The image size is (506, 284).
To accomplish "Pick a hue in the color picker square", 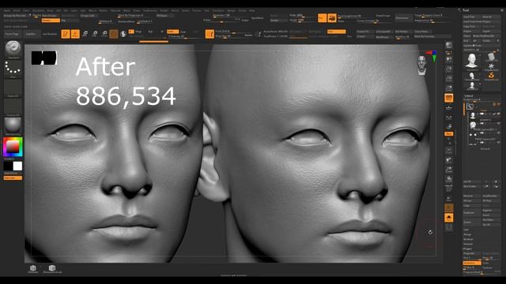I will 13,147.
